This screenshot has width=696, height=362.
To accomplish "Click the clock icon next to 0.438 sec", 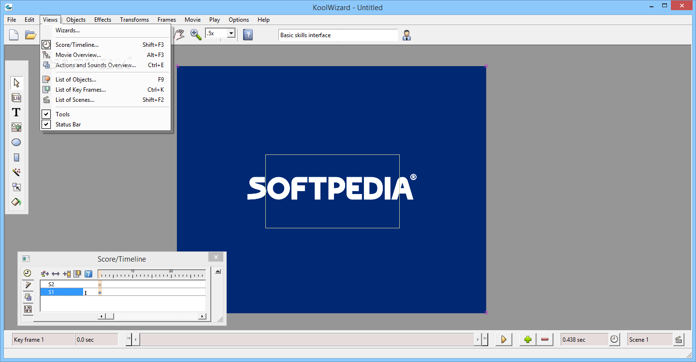I will click(x=614, y=339).
